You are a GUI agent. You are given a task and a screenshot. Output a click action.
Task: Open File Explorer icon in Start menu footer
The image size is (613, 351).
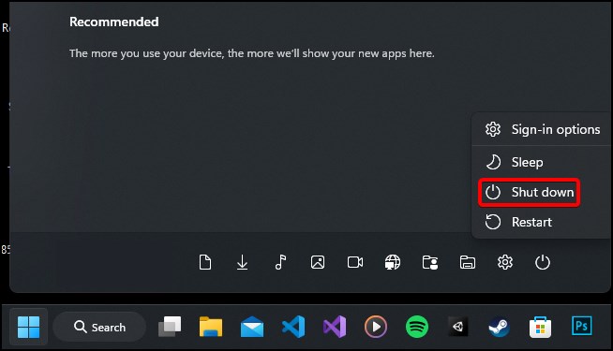click(468, 262)
